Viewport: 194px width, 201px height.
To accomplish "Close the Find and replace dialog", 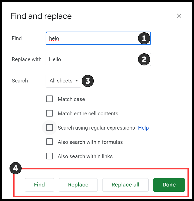I will coord(179,16).
